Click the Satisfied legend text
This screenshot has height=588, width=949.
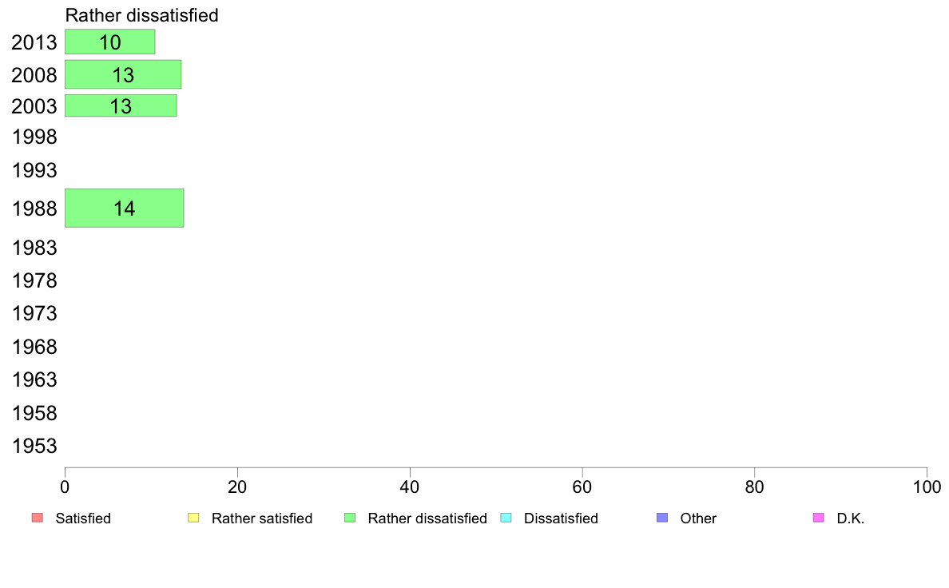tap(83, 518)
